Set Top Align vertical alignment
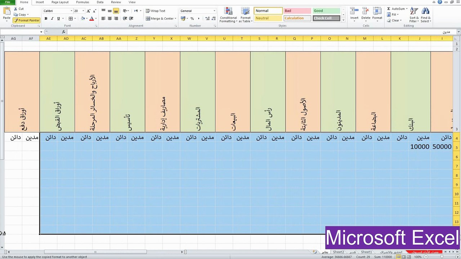Image resolution: width=461 pixels, height=259 pixels. click(x=103, y=11)
